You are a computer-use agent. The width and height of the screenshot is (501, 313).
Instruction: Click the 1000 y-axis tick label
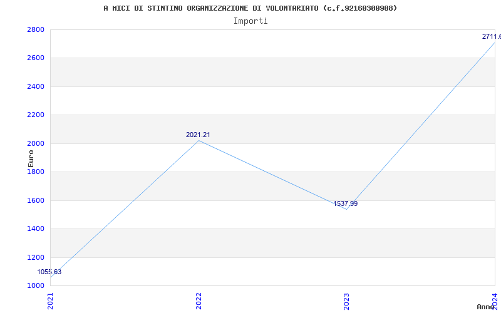click(36, 286)
